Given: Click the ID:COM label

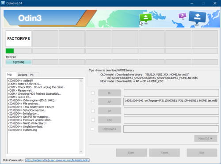Looking at the screenshot, I should coord(11,57).
